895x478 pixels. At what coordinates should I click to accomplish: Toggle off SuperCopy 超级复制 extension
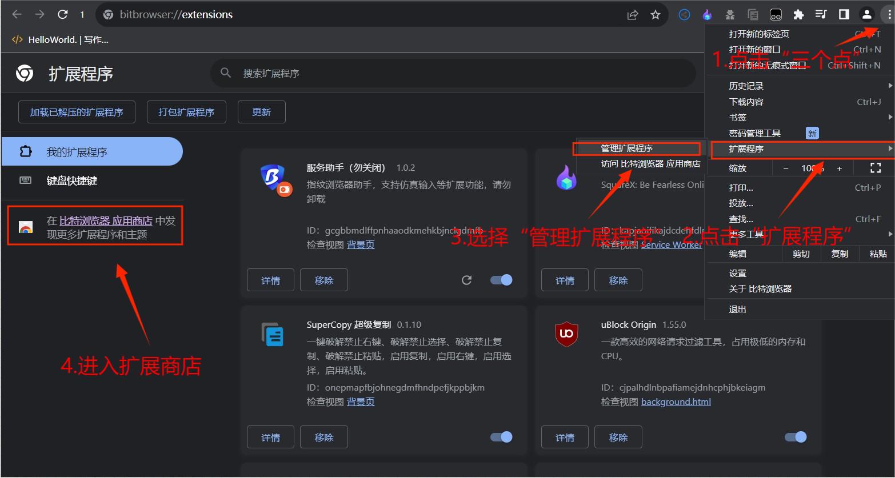(501, 437)
